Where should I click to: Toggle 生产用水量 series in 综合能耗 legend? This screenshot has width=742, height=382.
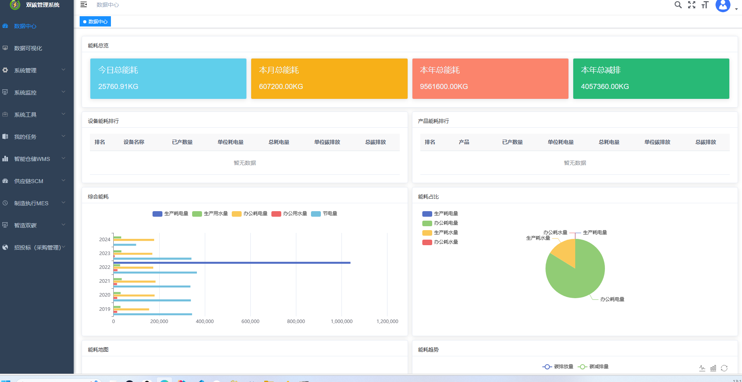pos(210,214)
